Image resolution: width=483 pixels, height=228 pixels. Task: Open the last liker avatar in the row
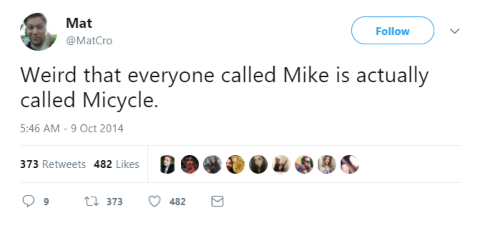(x=350, y=164)
